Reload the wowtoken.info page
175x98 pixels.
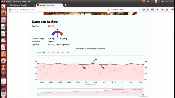tap(108, 10)
